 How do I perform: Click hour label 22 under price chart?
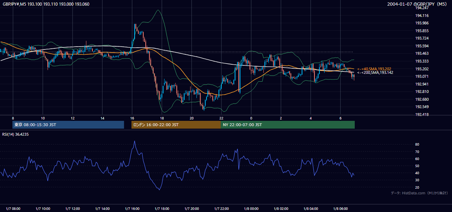[x=221, y=118]
